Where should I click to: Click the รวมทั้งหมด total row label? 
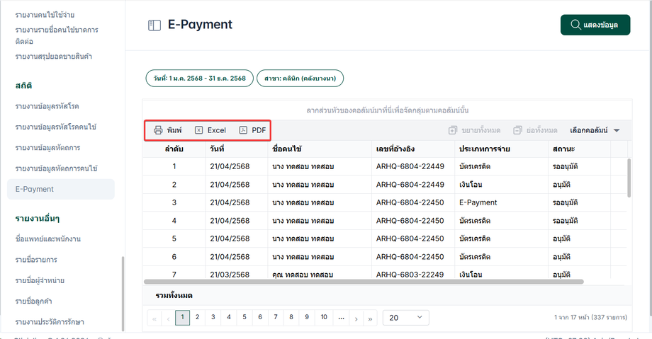pos(174,296)
